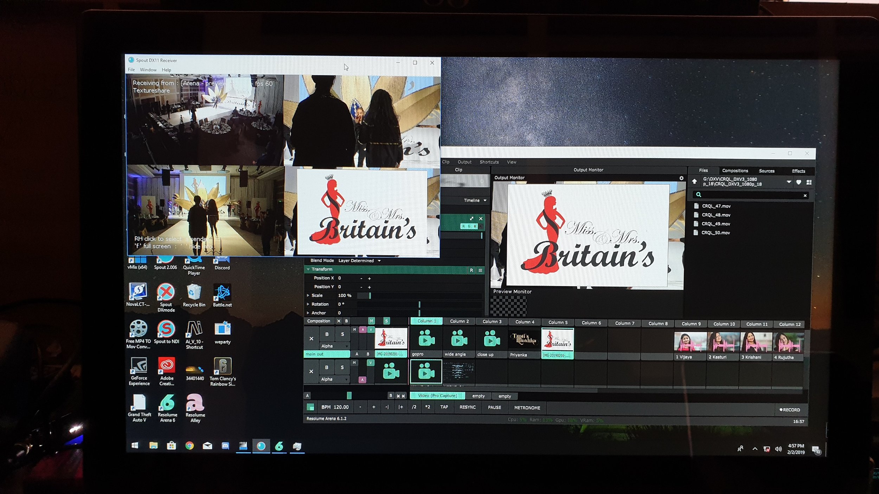Viewport: 879px width, 494px height.
Task: Toggle Solo S on second layer
Action: click(x=342, y=367)
